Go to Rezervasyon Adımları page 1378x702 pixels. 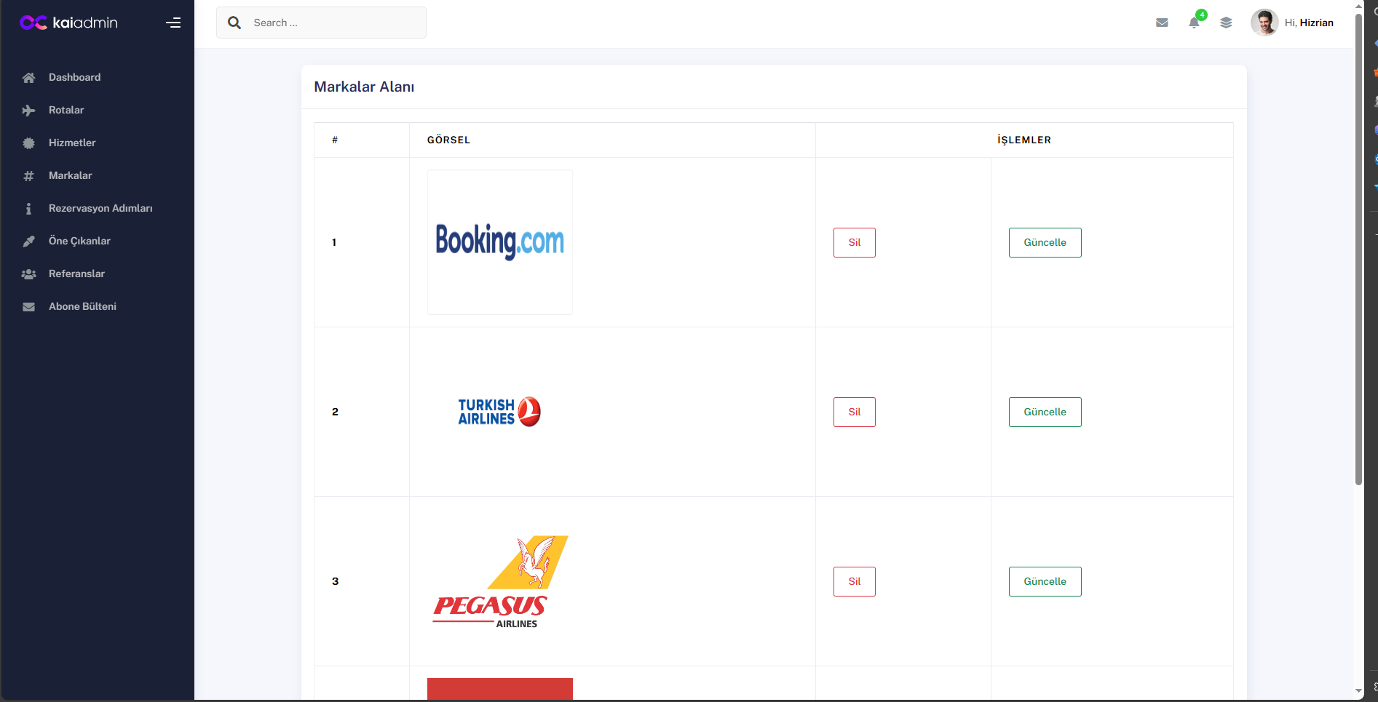pos(100,208)
